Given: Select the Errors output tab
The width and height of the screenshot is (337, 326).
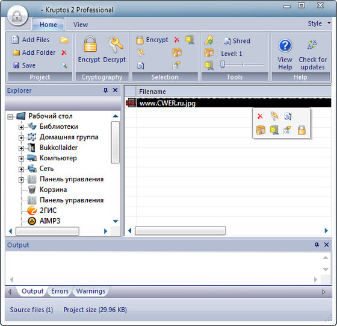Looking at the screenshot, I should (x=60, y=291).
